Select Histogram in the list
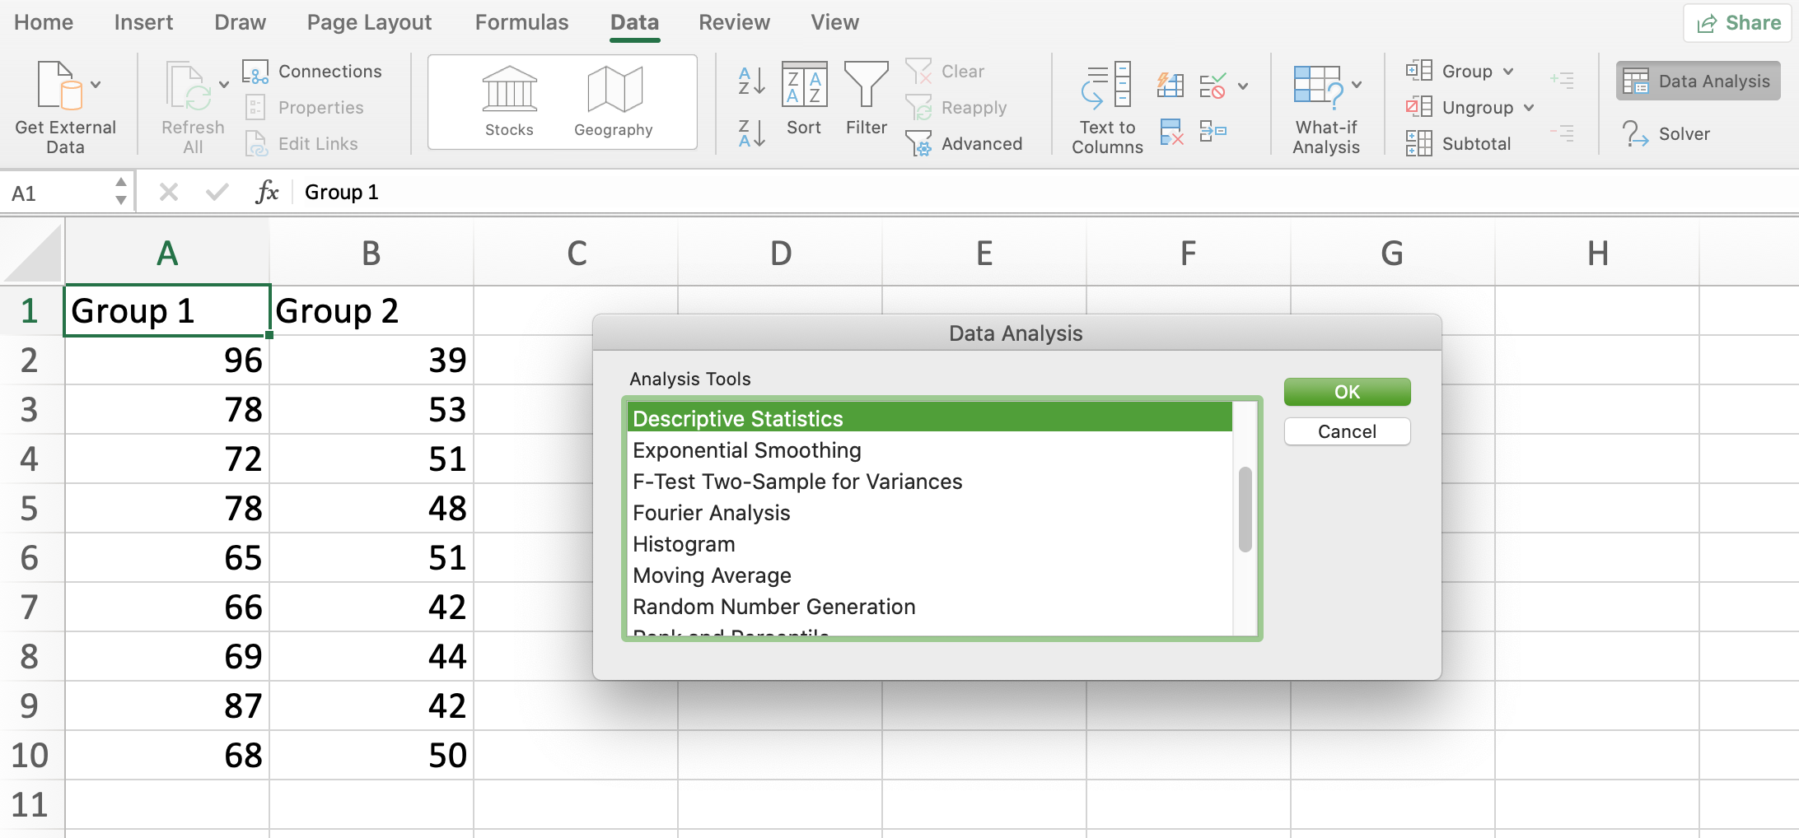The image size is (1799, 838). tap(929, 544)
